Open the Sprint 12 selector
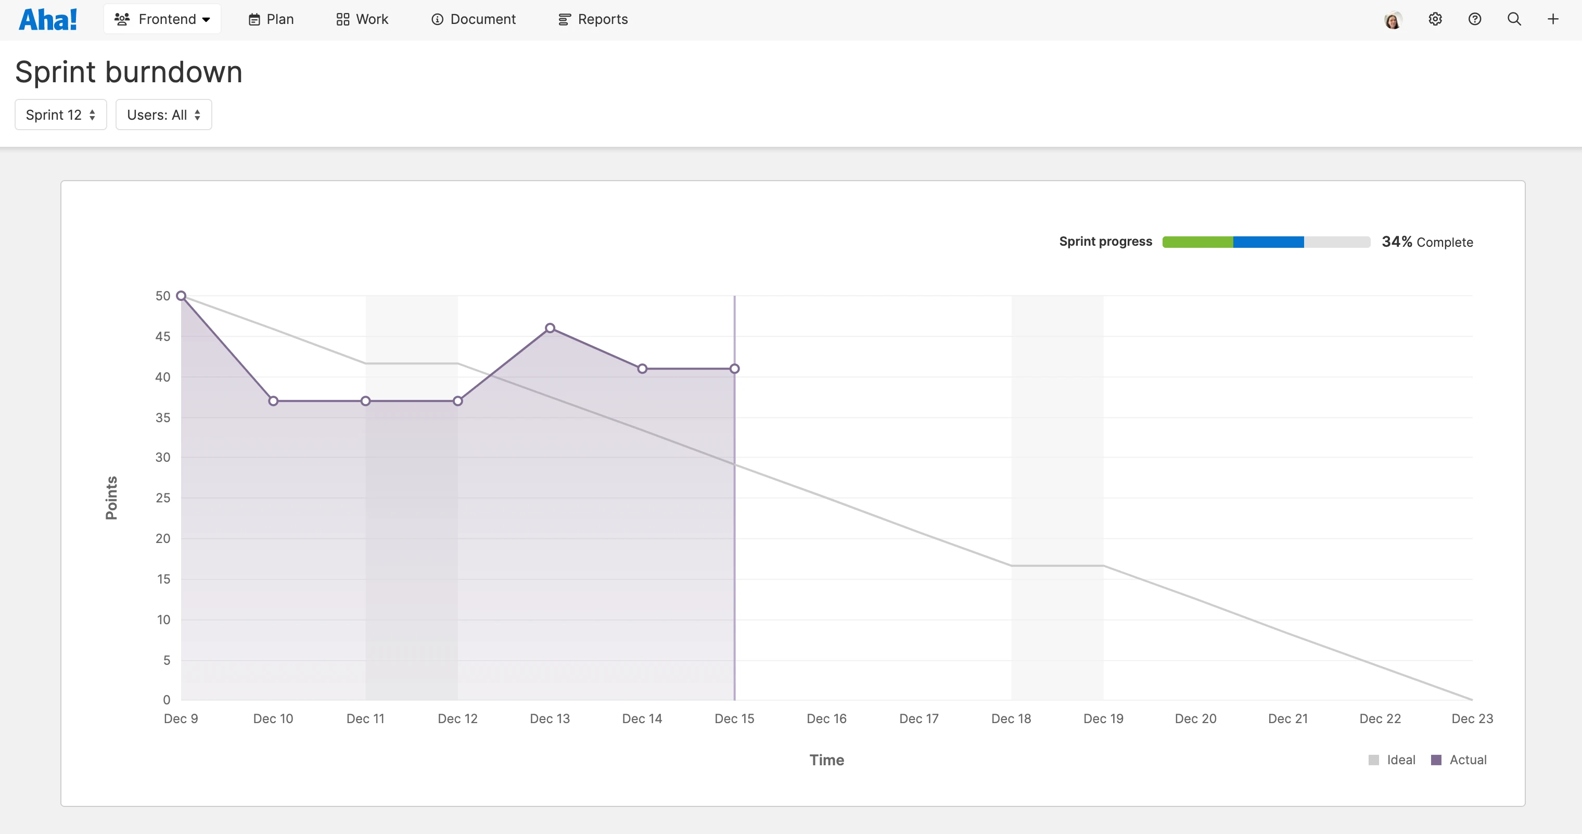This screenshot has width=1582, height=834. click(x=61, y=115)
